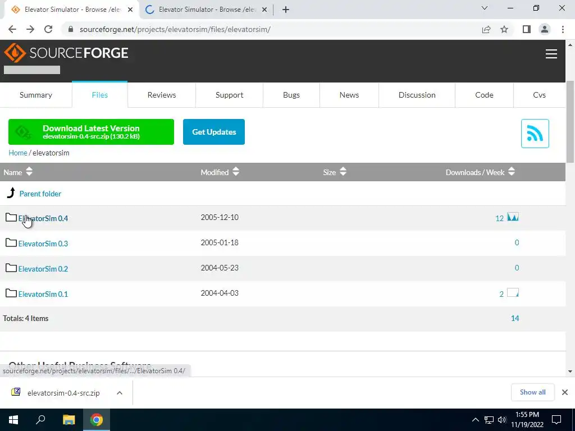Click the ElevatorSim 0.2 folder icon

[11, 268]
